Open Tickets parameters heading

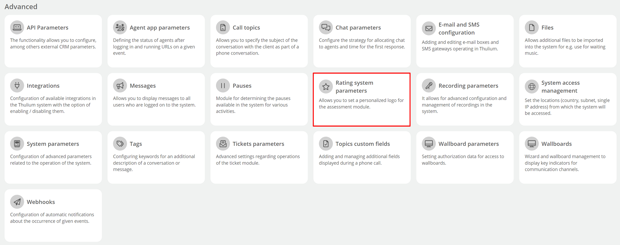(258, 144)
